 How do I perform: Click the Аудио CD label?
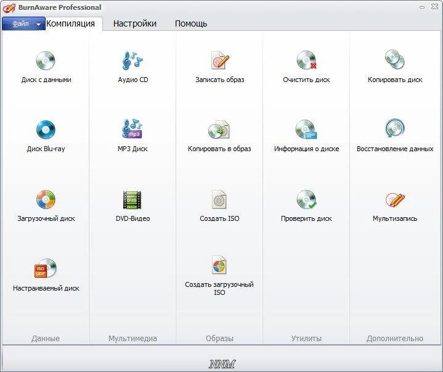[133, 80]
